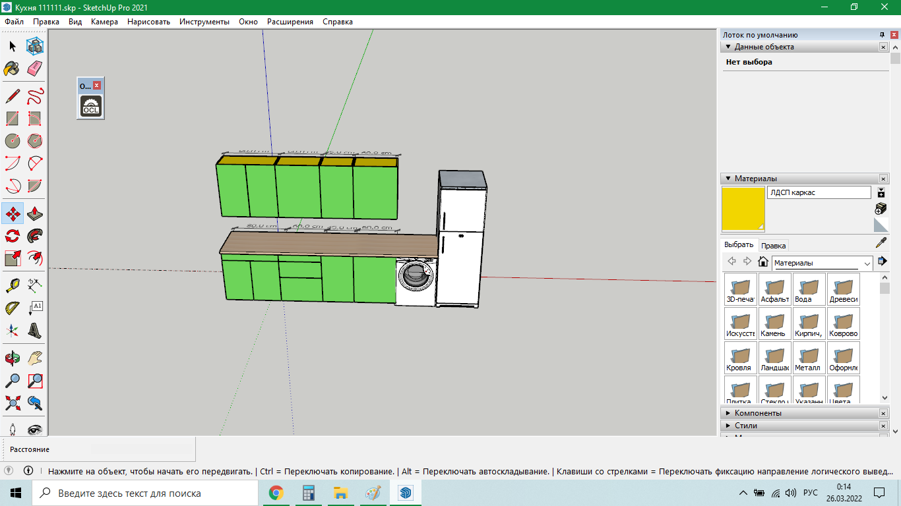Pick the 2-Point Arc tool
Screen dimensions: 901x506
35,163
